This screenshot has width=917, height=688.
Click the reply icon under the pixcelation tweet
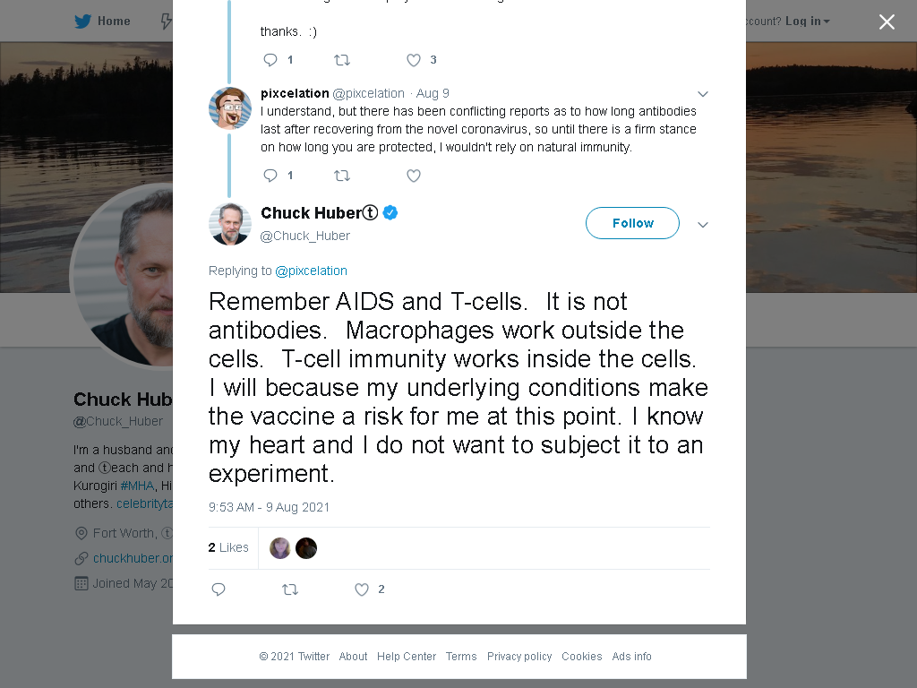(x=270, y=176)
